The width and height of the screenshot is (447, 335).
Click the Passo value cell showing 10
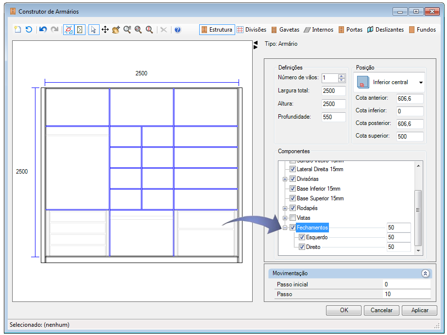point(407,294)
